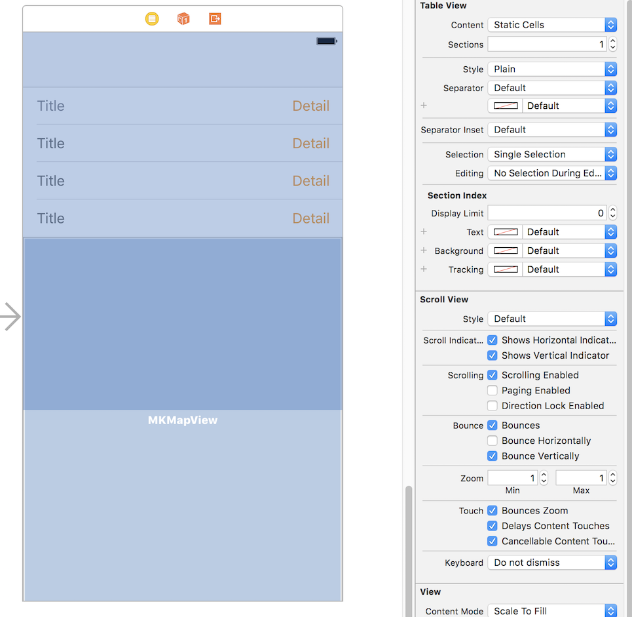This screenshot has width=632, height=617.
Task: Disable Bounce Vertically
Action: (492, 456)
